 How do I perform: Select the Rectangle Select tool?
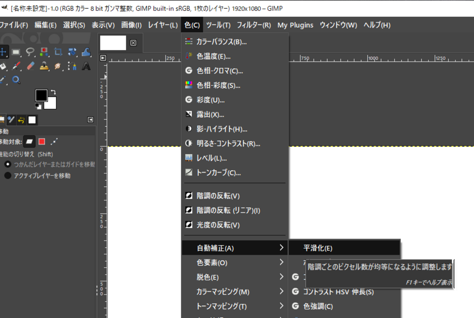click(16, 52)
